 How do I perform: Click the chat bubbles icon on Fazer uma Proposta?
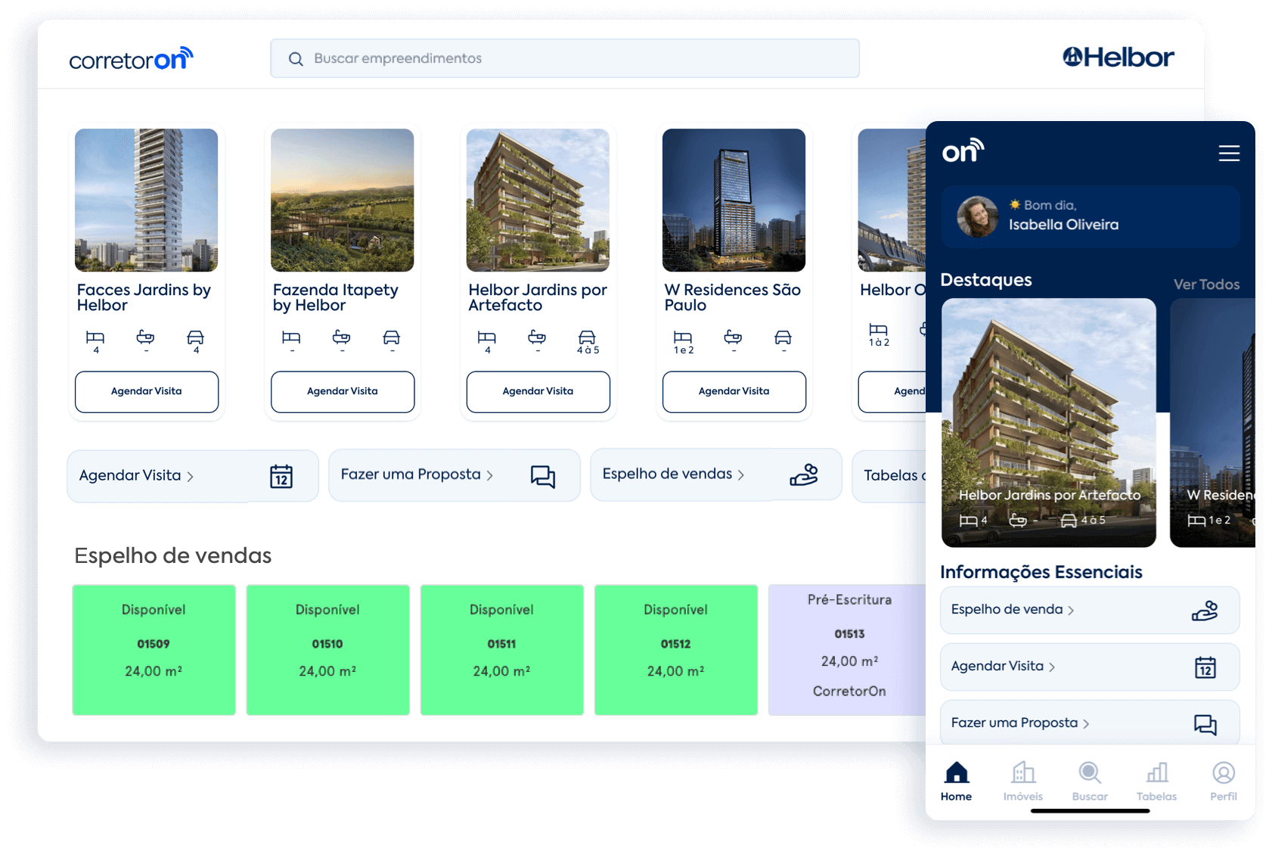pos(542,476)
